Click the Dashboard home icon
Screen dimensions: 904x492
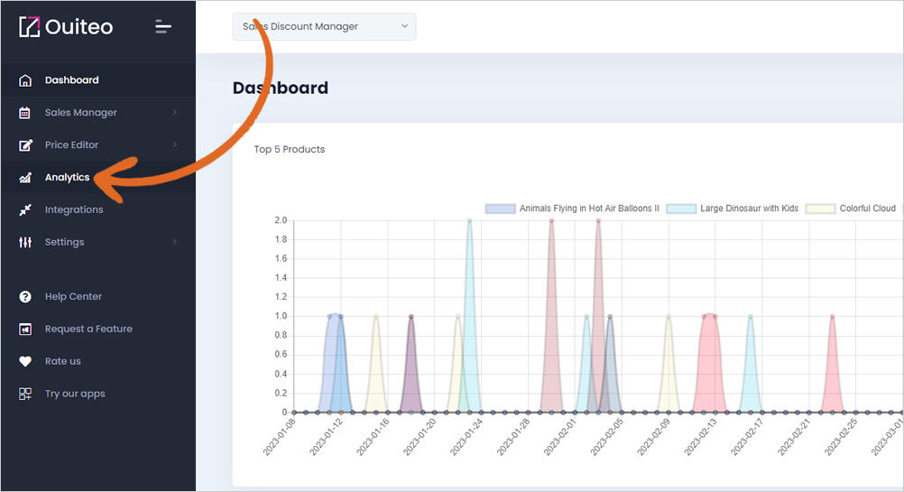(x=24, y=80)
